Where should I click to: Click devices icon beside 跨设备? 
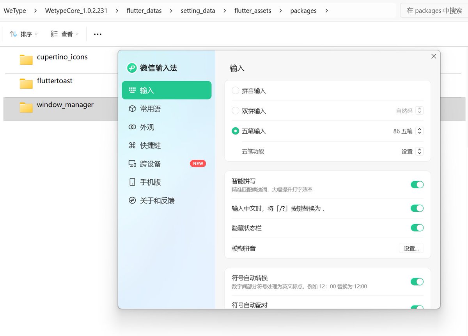point(132,164)
